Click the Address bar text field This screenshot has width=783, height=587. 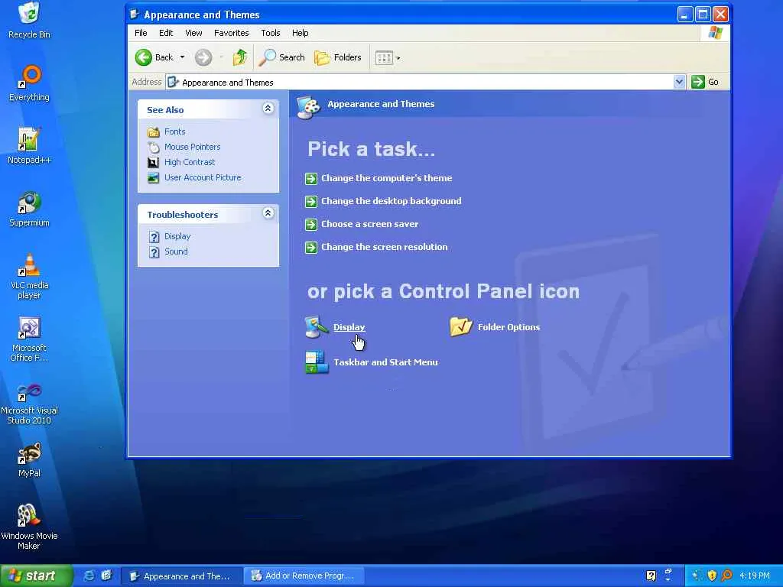click(420, 83)
